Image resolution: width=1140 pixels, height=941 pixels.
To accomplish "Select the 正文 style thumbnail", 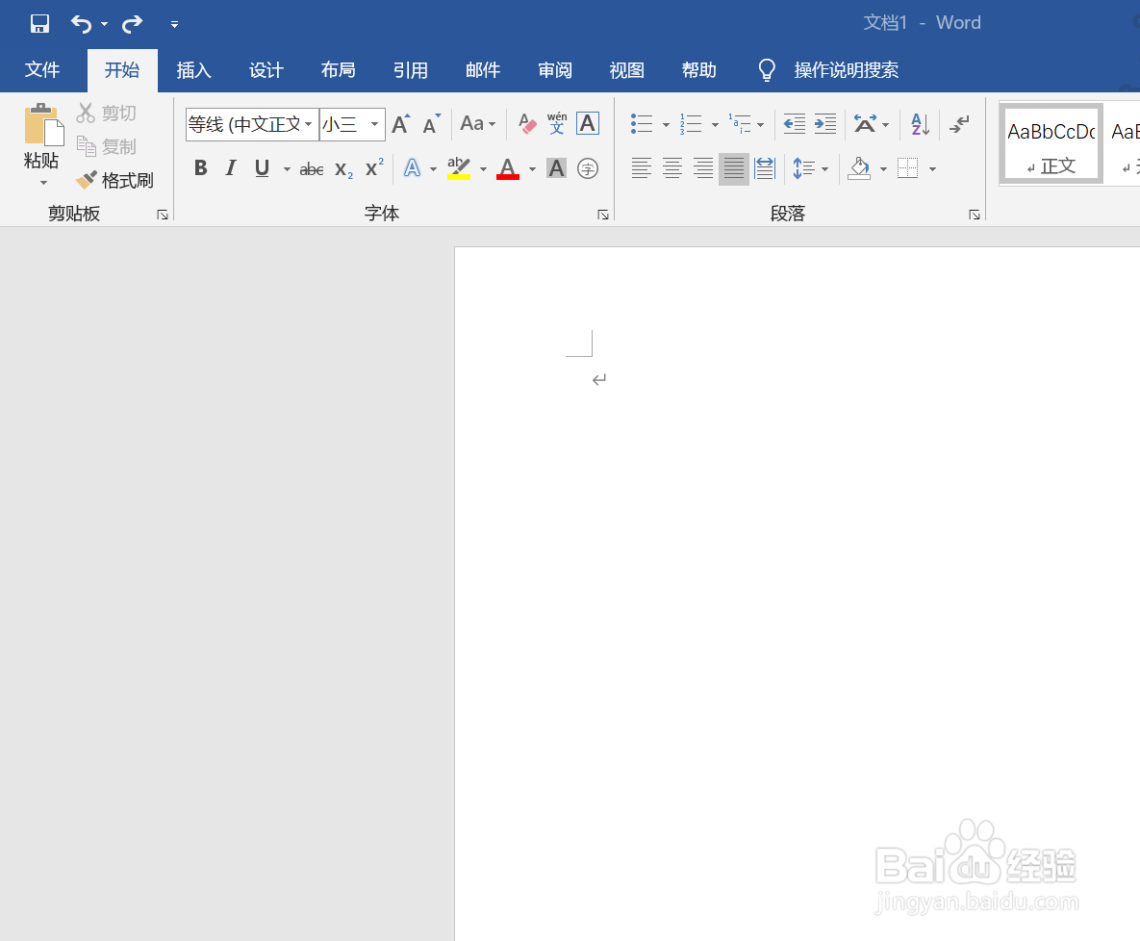I will (x=1051, y=143).
